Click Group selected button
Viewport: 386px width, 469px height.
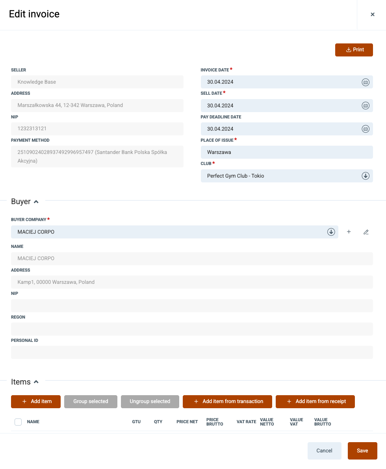pyautogui.click(x=91, y=401)
